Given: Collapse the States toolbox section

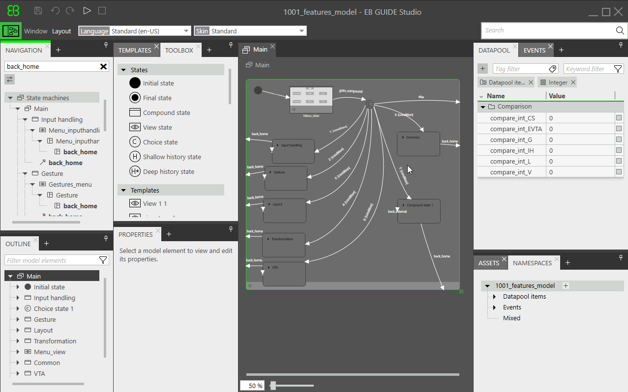Looking at the screenshot, I should coord(123,70).
